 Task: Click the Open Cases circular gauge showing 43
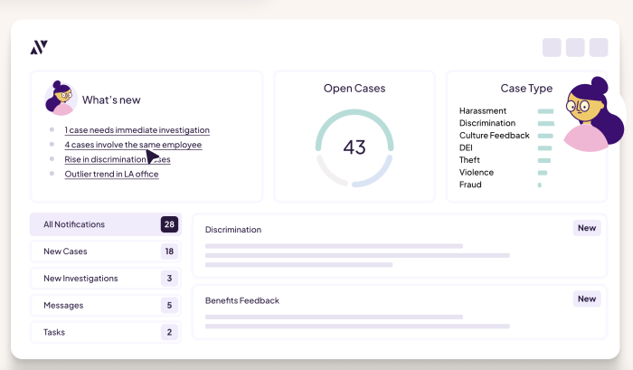(354, 147)
